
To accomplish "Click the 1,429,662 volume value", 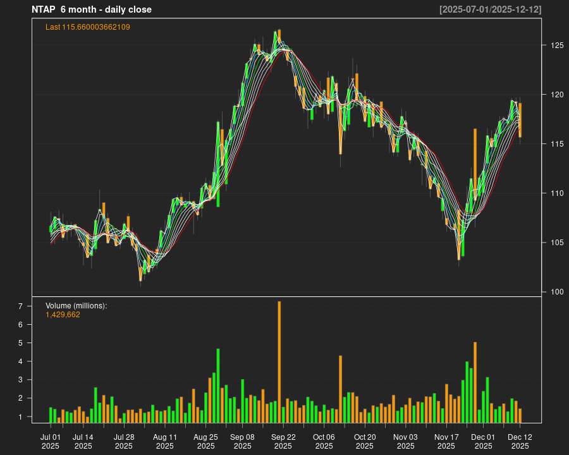I will [63, 315].
